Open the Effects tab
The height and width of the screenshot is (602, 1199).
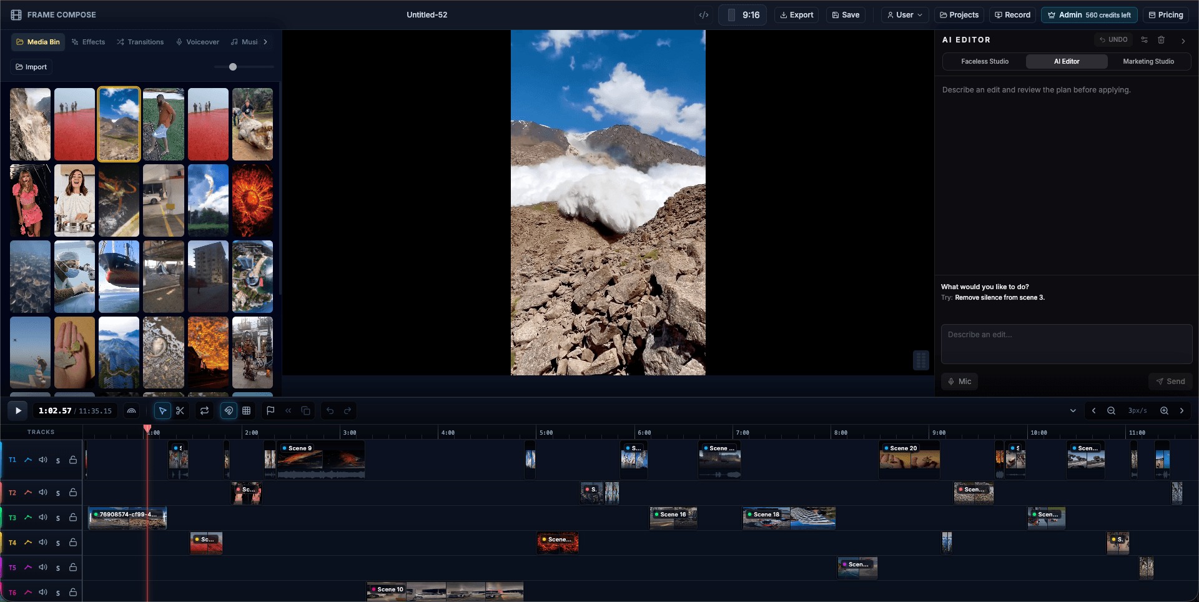point(88,42)
